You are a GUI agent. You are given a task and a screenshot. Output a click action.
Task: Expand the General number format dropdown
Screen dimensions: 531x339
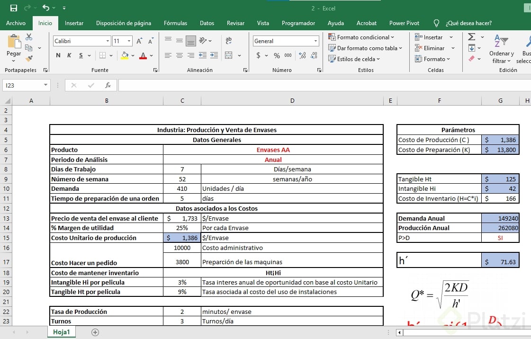pyautogui.click(x=315, y=41)
